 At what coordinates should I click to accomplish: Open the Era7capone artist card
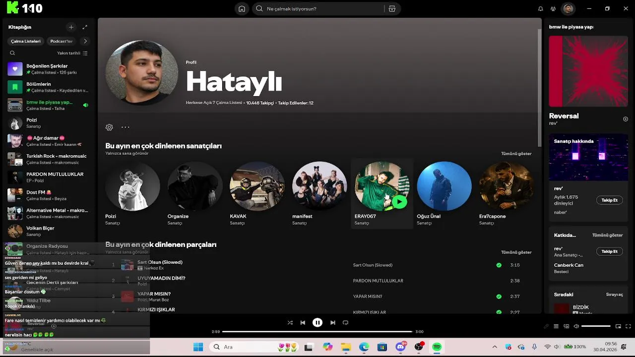507,193
